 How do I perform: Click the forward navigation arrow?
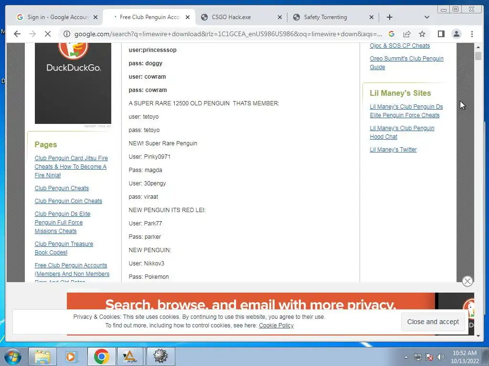coord(32,34)
